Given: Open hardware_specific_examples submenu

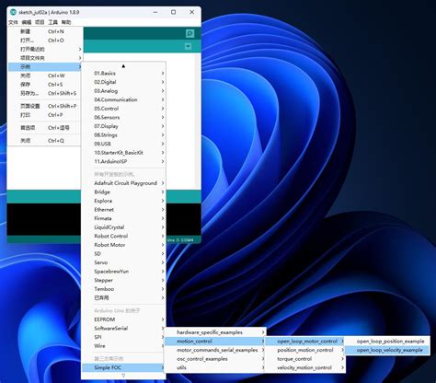Looking at the screenshot, I should (215, 332).
